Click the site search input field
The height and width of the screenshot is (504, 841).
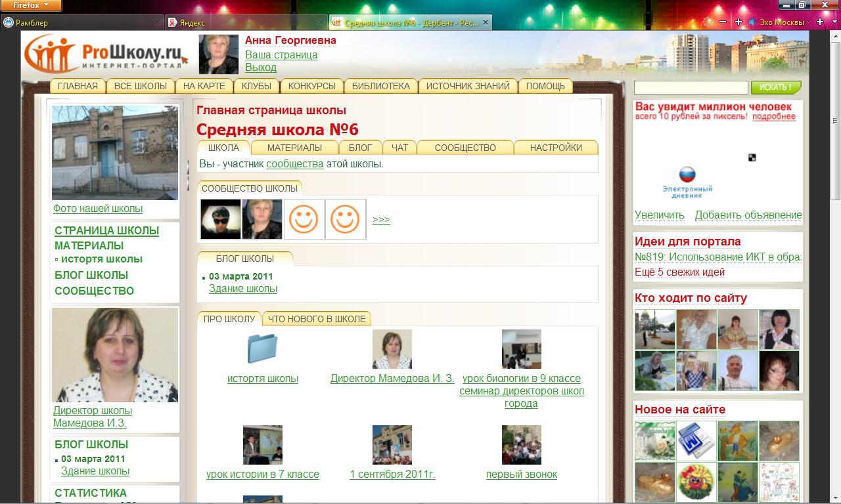[x=691, y=87]
